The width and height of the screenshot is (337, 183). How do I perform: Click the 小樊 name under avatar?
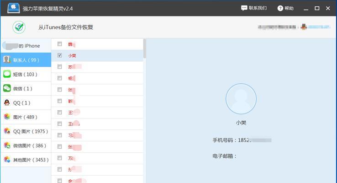tap(241, 123)
